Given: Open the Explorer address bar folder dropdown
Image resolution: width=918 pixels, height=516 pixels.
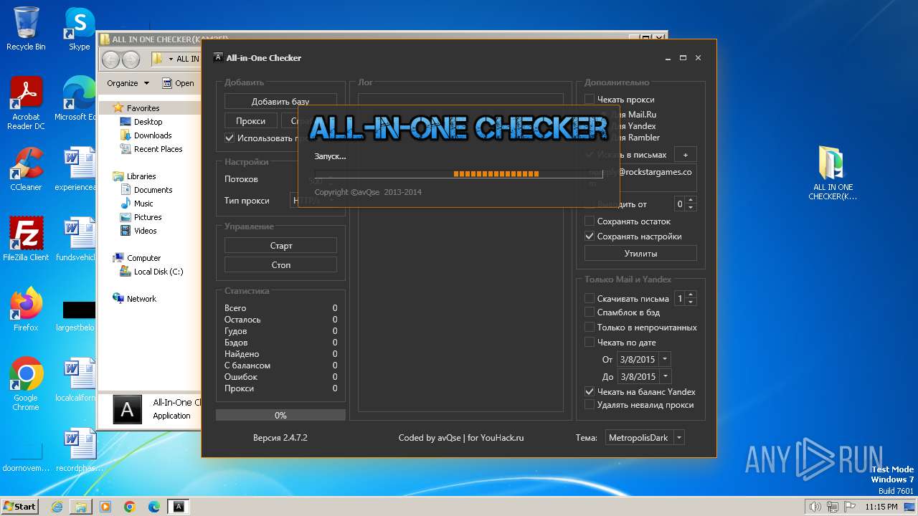Looking at the screenshot, I should tap(170, 59).
